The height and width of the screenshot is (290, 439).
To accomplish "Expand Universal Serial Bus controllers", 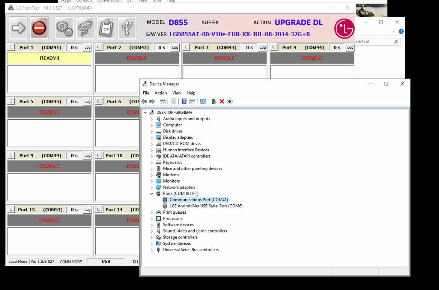I will click(x=152, y=250).
